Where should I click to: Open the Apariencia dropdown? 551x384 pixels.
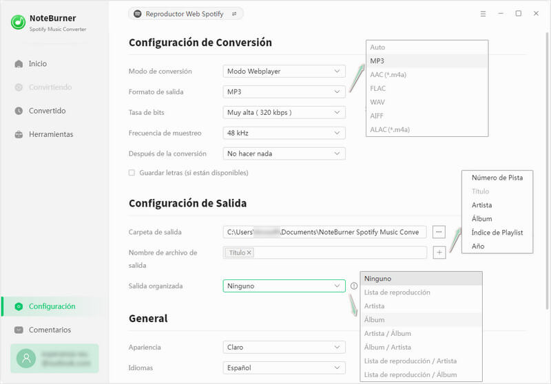point(284,347)
